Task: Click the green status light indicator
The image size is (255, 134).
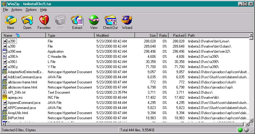Action: point(240,130)
